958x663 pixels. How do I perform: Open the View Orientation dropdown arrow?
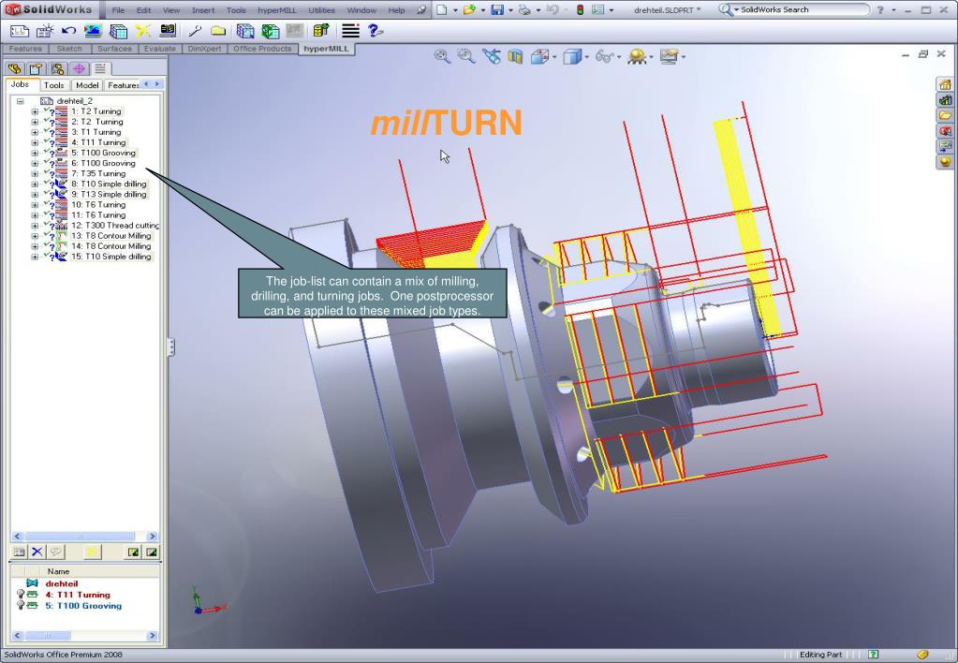[554, 57]
